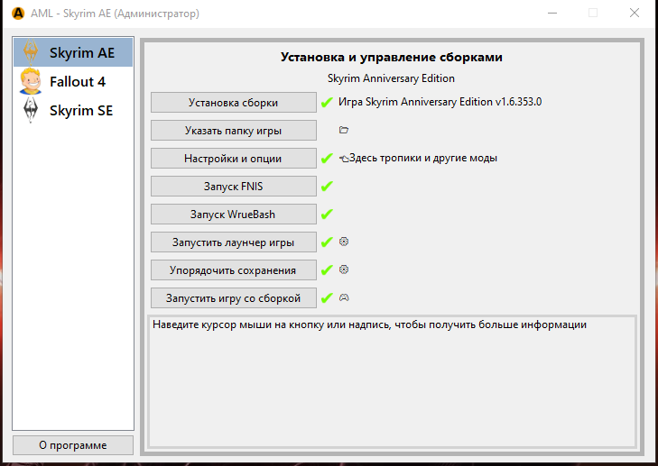The height and width of the screenshot is (466, 658).
Task: Click the dragon emblem icon for Skyrim SE
Action: click(31, 111)
